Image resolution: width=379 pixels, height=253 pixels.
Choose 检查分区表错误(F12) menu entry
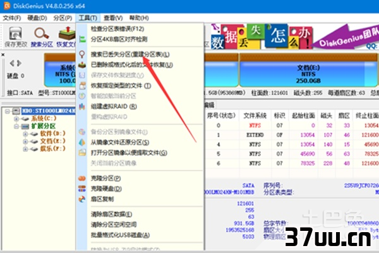click(x=117, y=29)
